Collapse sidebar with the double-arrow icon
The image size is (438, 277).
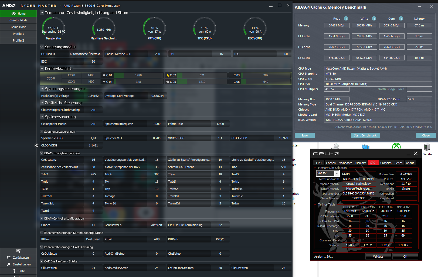(x=37, y=146)
